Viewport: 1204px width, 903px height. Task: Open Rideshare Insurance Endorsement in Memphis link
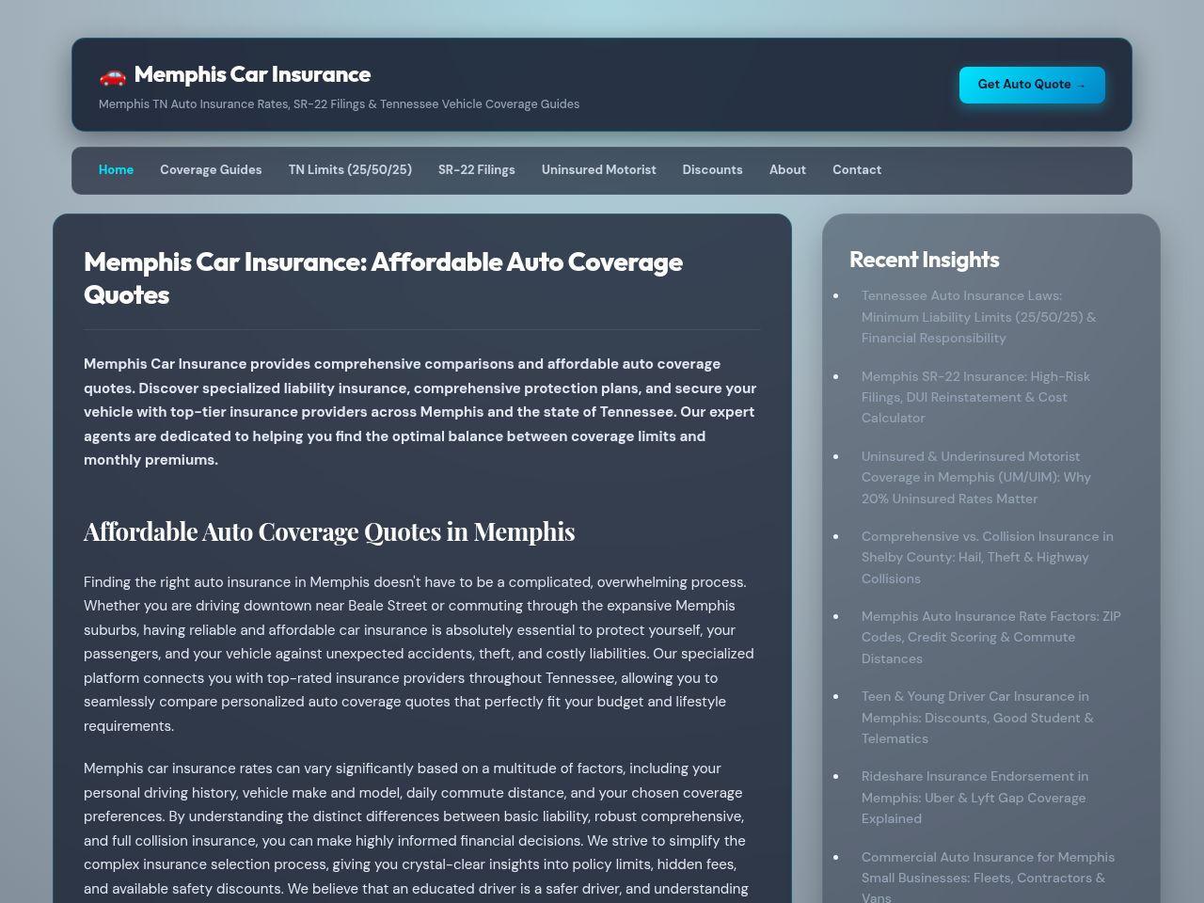tap(974, 798)
